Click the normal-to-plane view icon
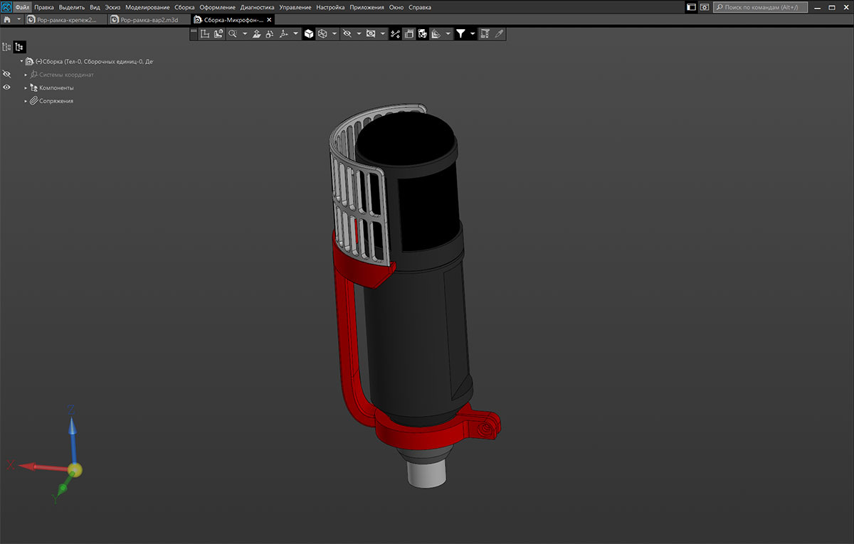This screenshot has width=854, height=544. click(x=257, y=33)
